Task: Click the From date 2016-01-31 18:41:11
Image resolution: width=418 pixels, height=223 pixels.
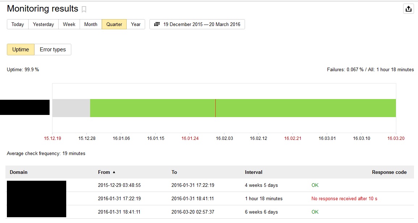Action: [x=119, y=212]
